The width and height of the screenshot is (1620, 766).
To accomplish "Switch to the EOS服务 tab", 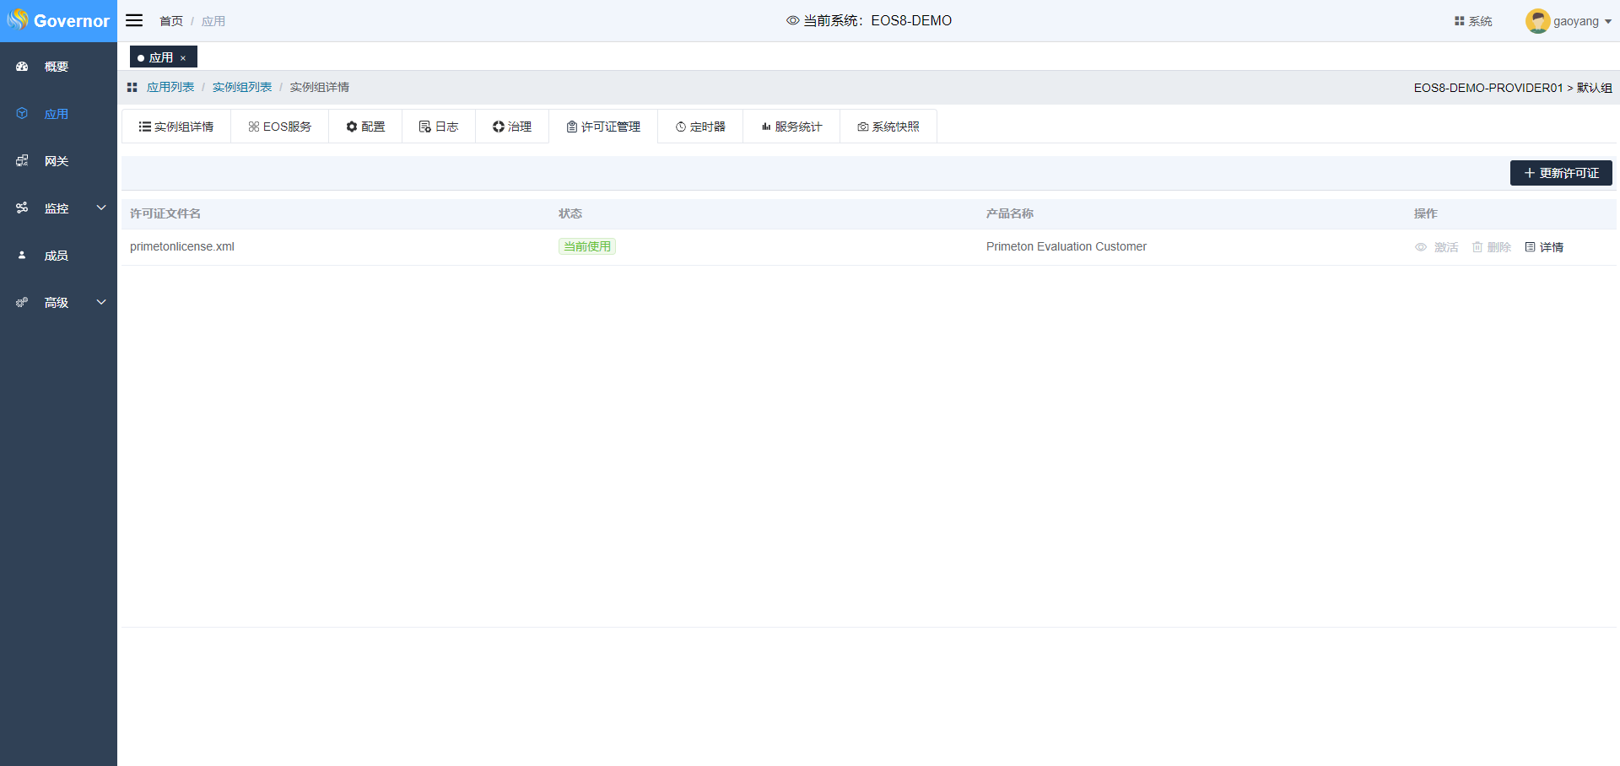I will coord(279,127).
